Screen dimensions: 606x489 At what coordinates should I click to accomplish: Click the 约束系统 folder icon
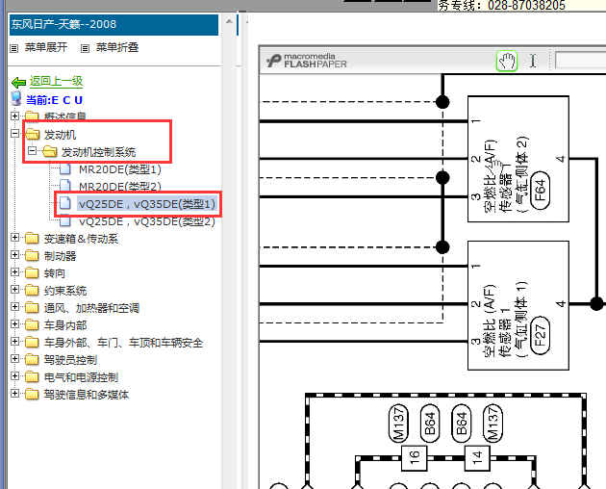32,291
